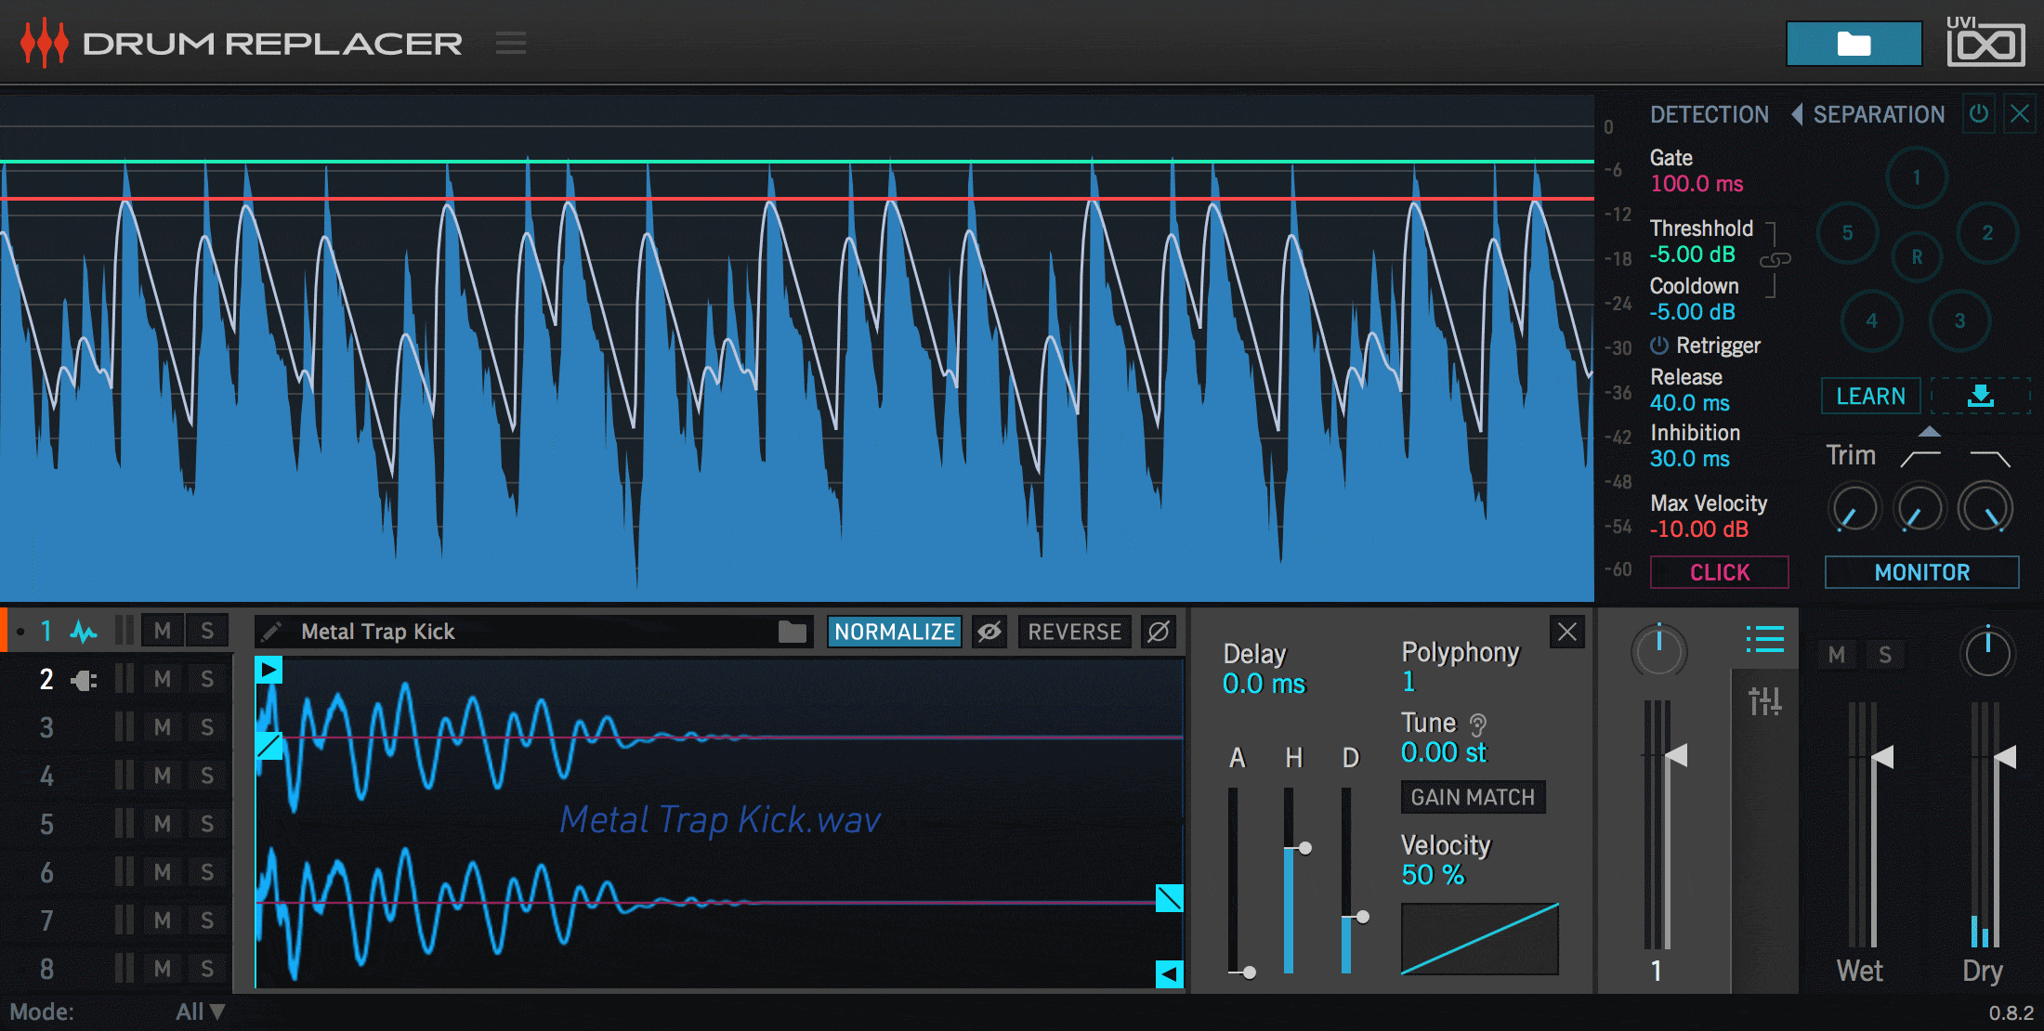
Task: Toggle the Separation power button
Action: pyautogui.click(x=1979, y=114)
